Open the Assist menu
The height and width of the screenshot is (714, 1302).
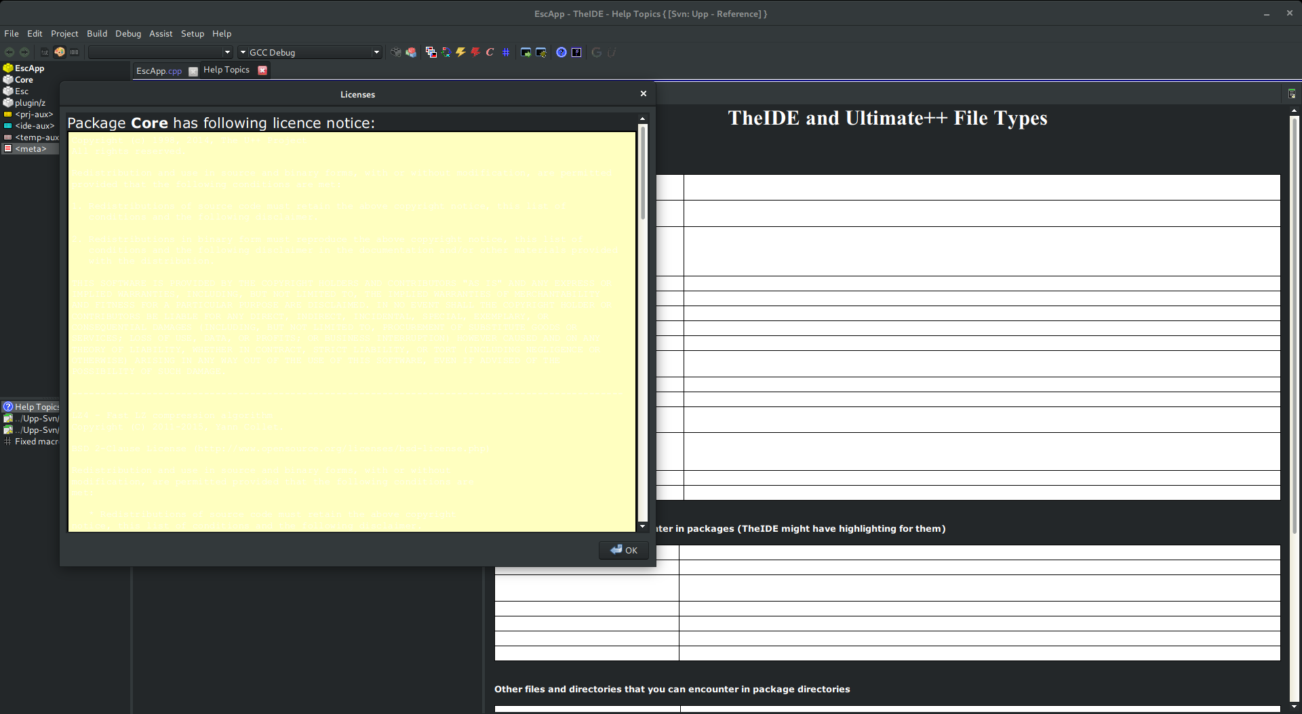pos(161,33)
